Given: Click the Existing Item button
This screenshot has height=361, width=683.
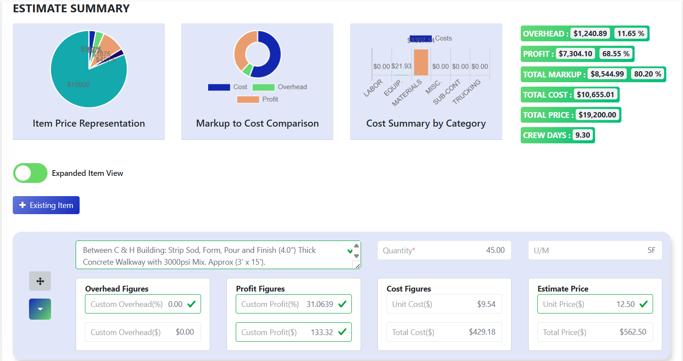Looking at the screenshot, I should coord(46,205).
